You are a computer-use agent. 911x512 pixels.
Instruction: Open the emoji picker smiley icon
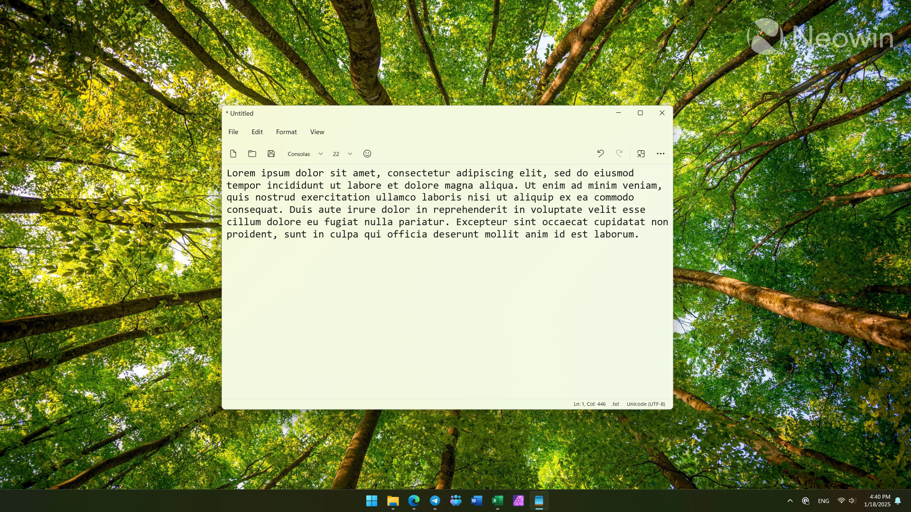coord(367,154)
